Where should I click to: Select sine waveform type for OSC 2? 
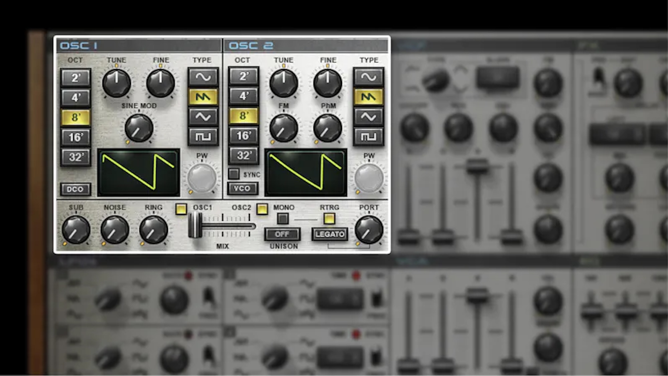pyautogui.click(x=368, y=77)
